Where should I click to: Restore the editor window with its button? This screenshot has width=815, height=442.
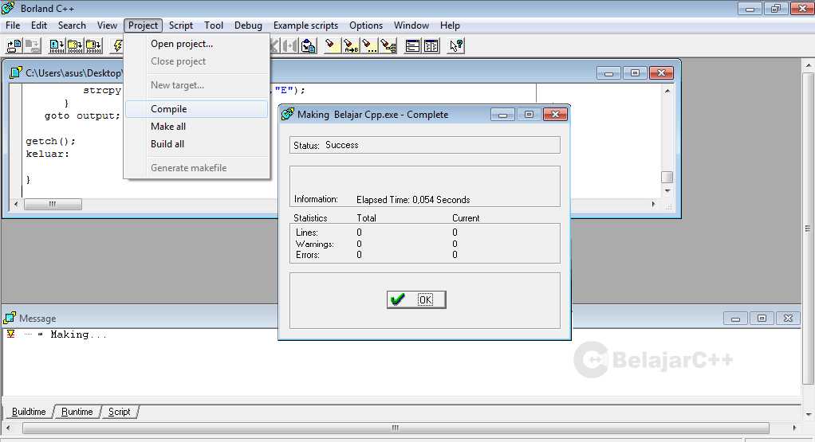click(x=635, y=72)
